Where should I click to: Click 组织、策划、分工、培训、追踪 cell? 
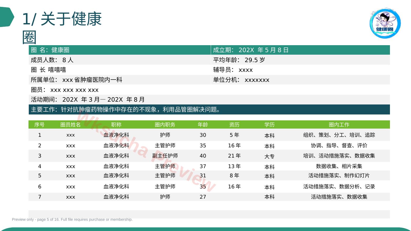[x=339, y=135]
